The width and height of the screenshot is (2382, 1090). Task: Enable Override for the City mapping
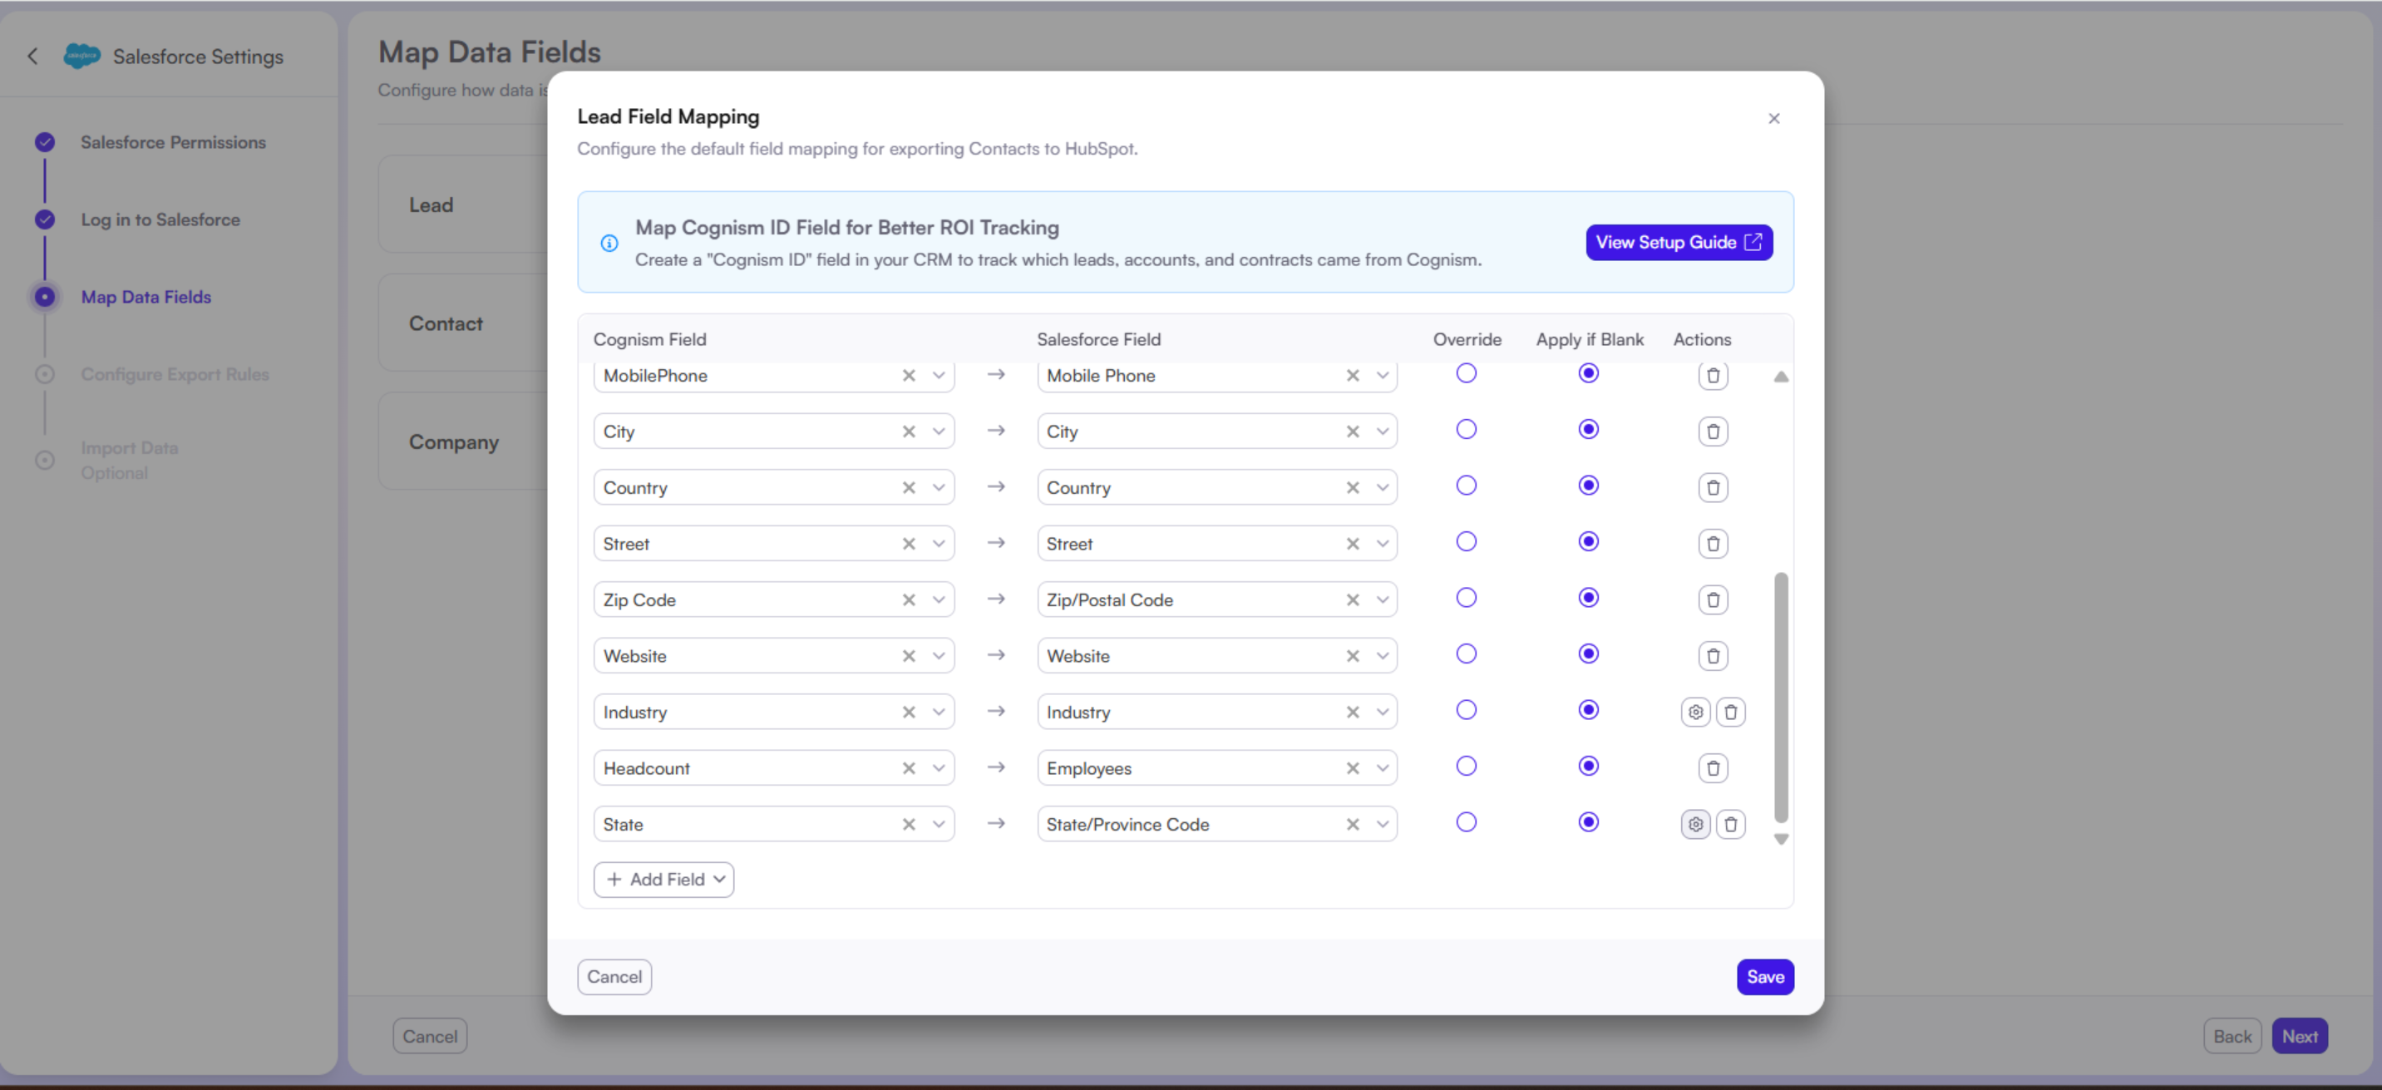coord(1467,429)
